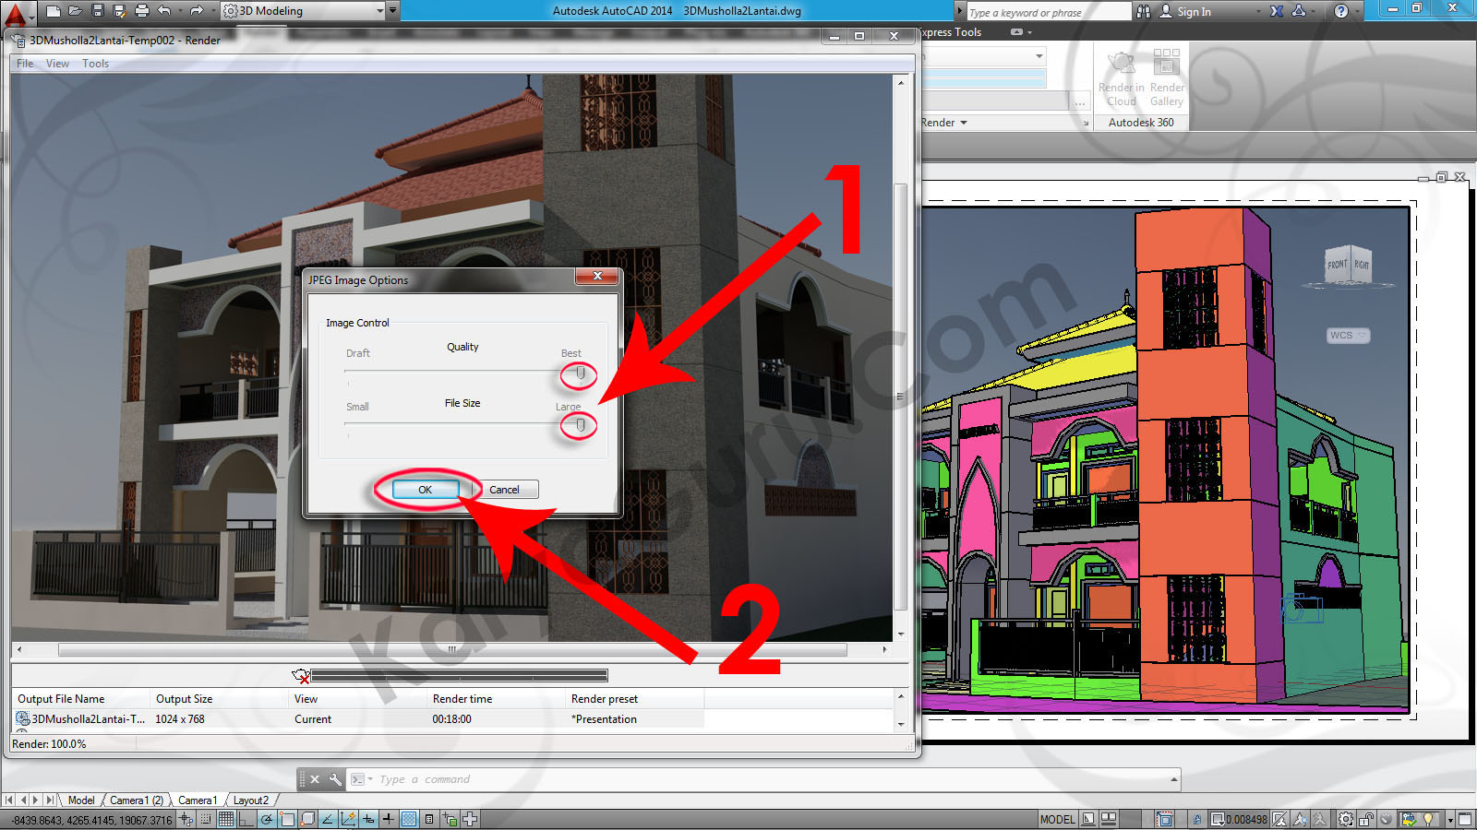Click the workspace switching gear in status bar
Screen dimensions: 1477x830
pos(1346,819)
